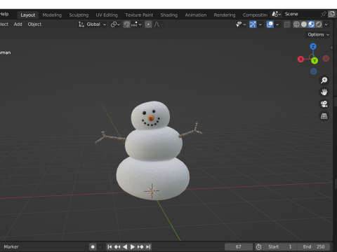The width and height of the screenshot is (337, 252).
Task: Open the UV Editing workspace tab
Action: point(107,15)
